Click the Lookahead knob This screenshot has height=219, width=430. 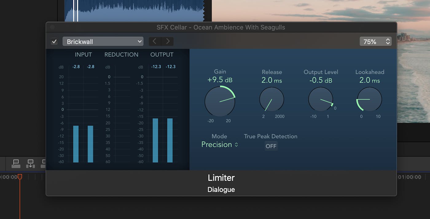[x=369, y=99]
